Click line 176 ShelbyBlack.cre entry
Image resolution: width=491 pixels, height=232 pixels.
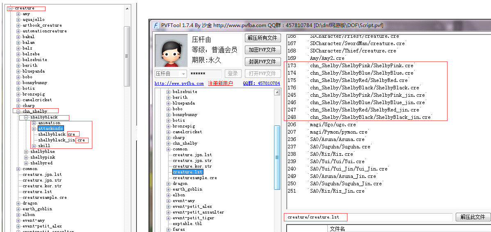365,88
